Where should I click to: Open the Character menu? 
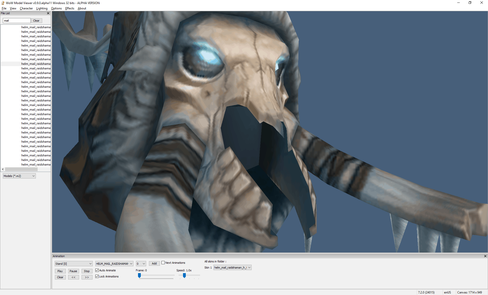point(26,8)
